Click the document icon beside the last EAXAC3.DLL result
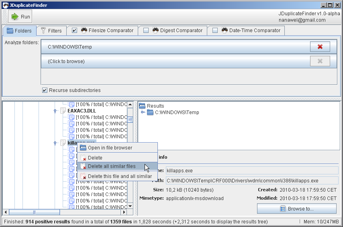The height and width of the screenshot is (227, 343). pos(71,136)
